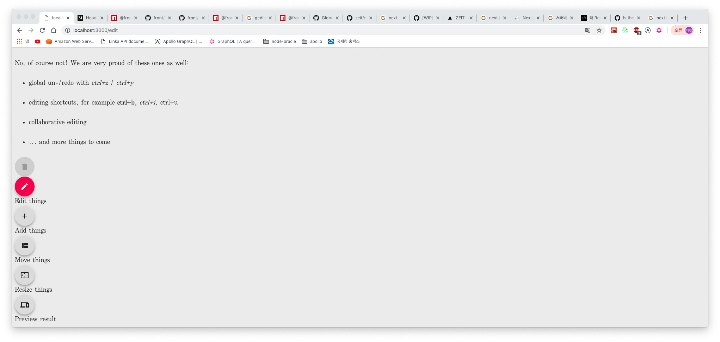The width and height of the screenshot is (720, 342).
Task: Select the pink Edit things pencil icon
Action: pyautogui.click(x=24, y=186)
